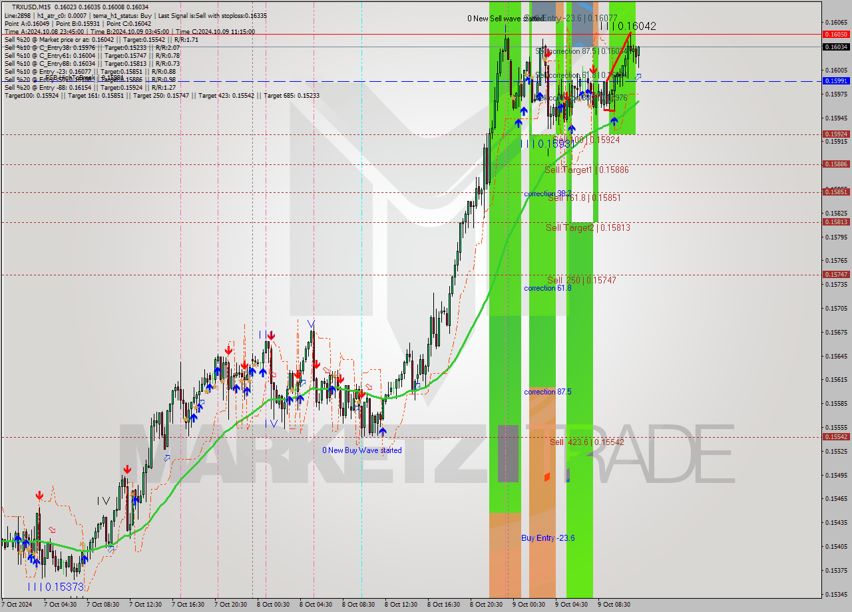
Task: Click the 'correction 38.2' label
Action: 547,194
